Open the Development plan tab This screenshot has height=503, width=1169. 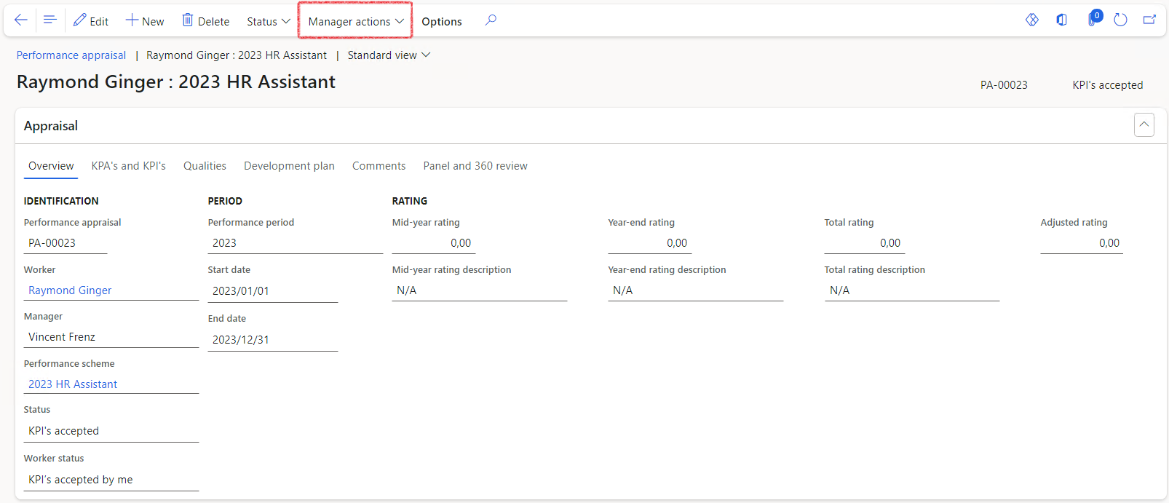coord(289,166)
